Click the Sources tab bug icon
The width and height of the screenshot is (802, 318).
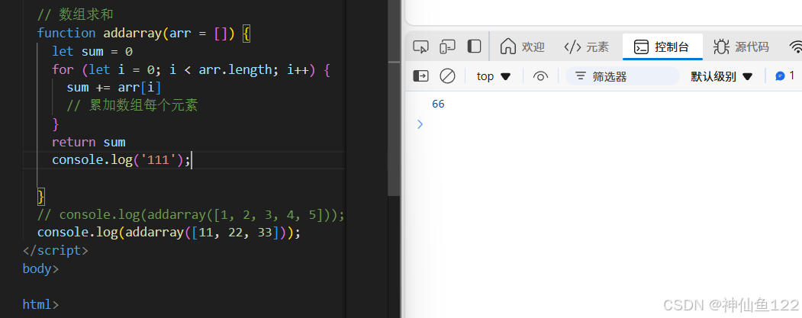tap(721, 47)
